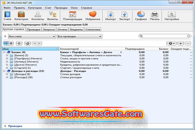Select the [Банки] (3) row
Screen dimensions: 195x130
[x=97, y=55]
